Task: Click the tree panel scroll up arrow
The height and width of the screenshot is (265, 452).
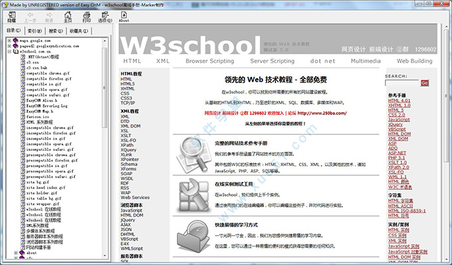Action: point(104,41)
